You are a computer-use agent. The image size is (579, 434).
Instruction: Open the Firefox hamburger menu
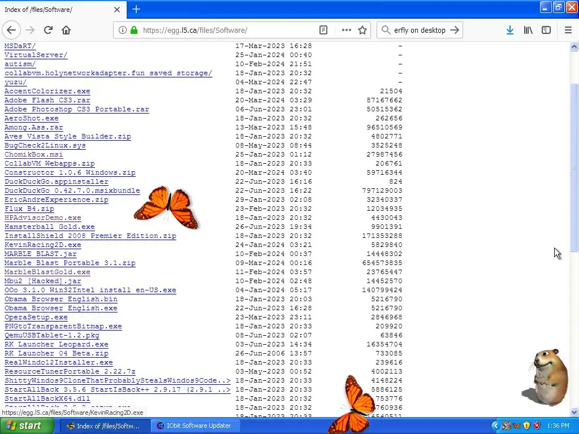(x=568, y=31)
